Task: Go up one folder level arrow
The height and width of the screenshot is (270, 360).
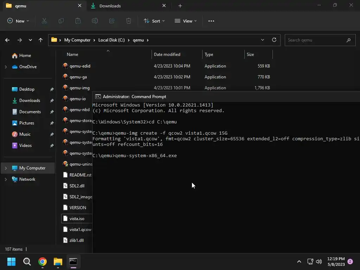Action: pyautogui.click(x=41, y=40)
